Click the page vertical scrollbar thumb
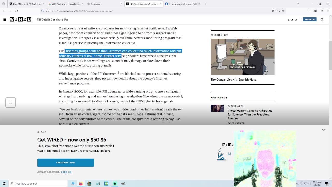 click(330, 55)
